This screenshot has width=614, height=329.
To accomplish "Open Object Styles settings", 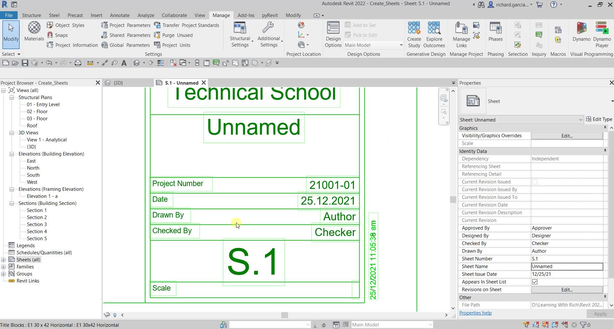I will point(66,25).
